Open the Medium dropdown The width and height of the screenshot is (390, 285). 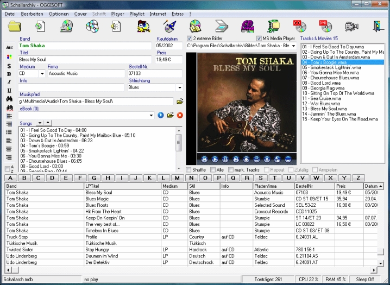pyautogui.click(x=42, y=73)
